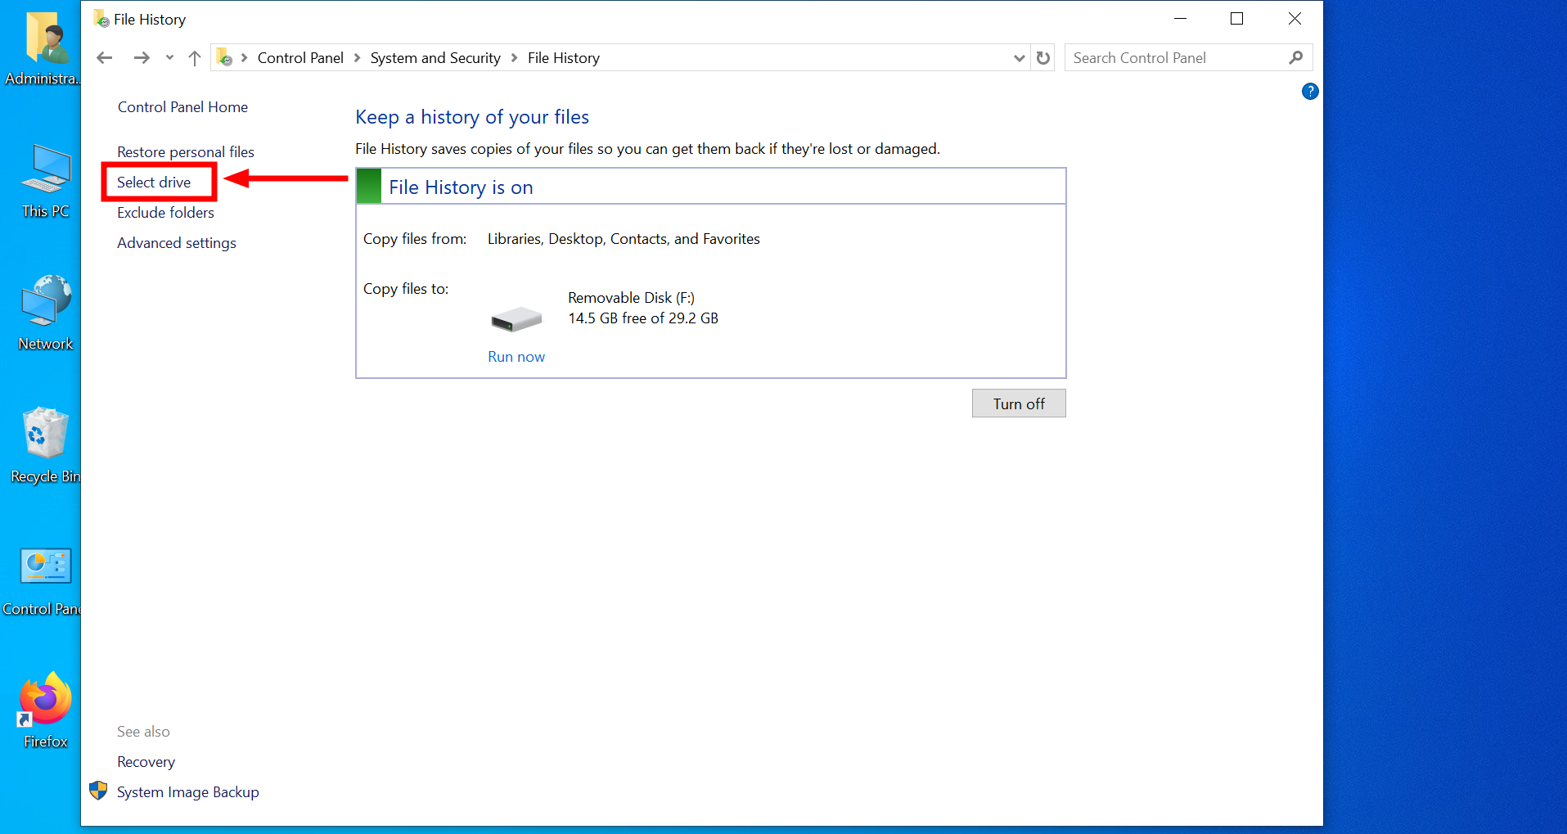Image resolution: width=1567 pixels, height=834 pixels.
Task: Click the 'Removable Disk (F:)' text
Action: [x=631, y=298]
